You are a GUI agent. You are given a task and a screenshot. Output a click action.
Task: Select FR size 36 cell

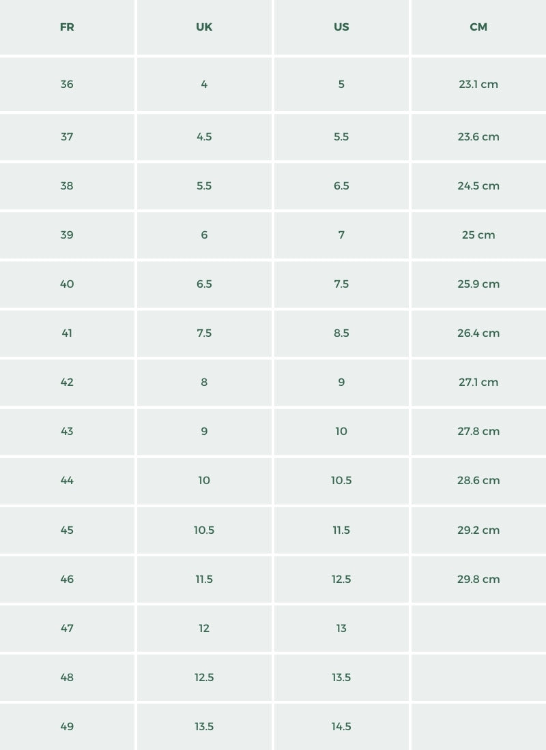pos(67,85)
